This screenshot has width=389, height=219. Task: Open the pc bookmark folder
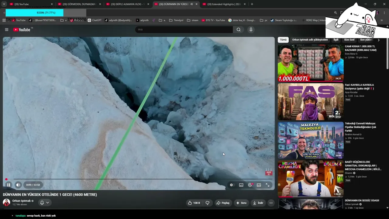[x=264, y=20]
